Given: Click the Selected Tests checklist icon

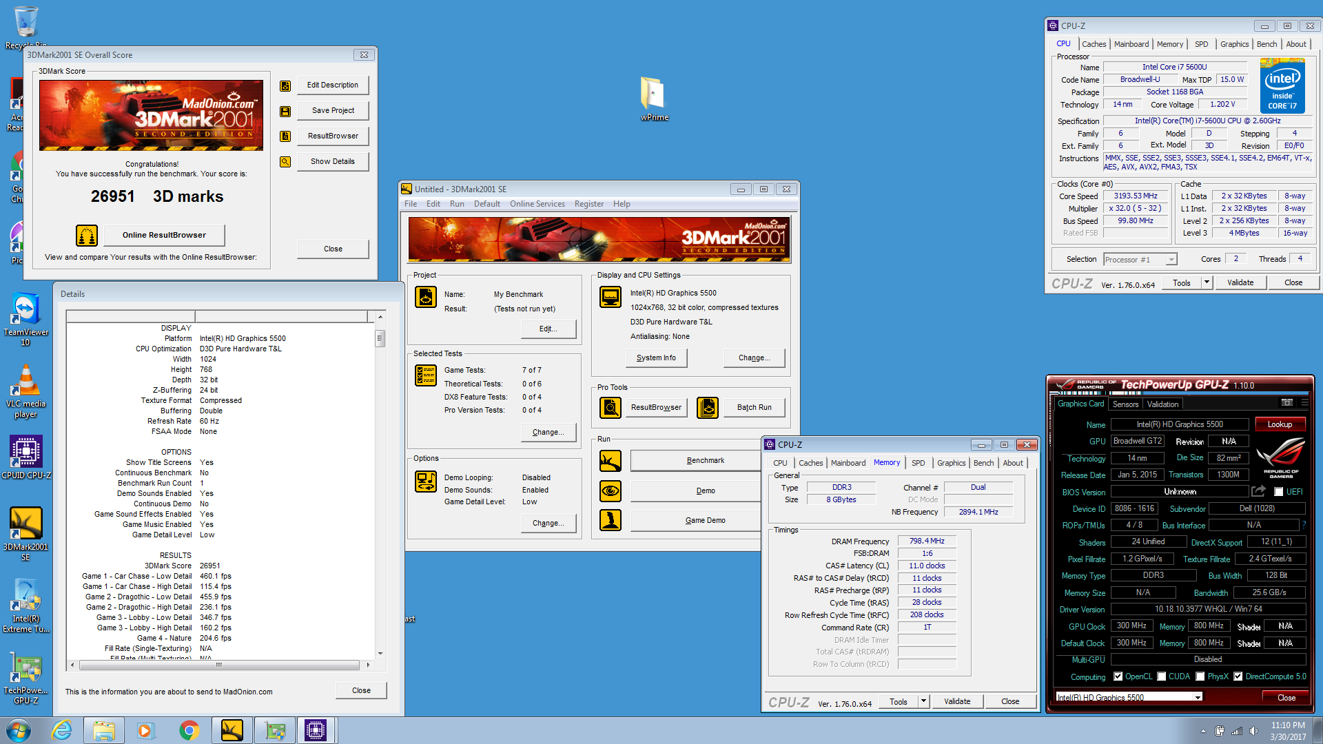Looking at the screenshot, I should 426,375.
